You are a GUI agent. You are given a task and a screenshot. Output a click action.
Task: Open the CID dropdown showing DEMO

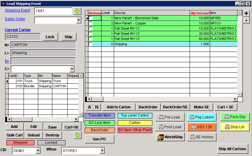click(38, 151)
